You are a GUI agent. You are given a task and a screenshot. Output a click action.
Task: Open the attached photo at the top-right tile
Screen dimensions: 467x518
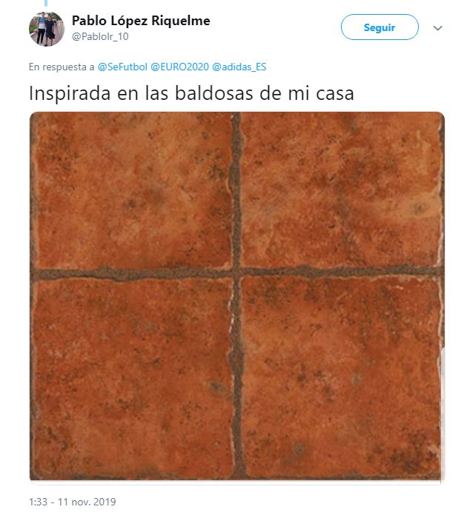coord(341,191)
